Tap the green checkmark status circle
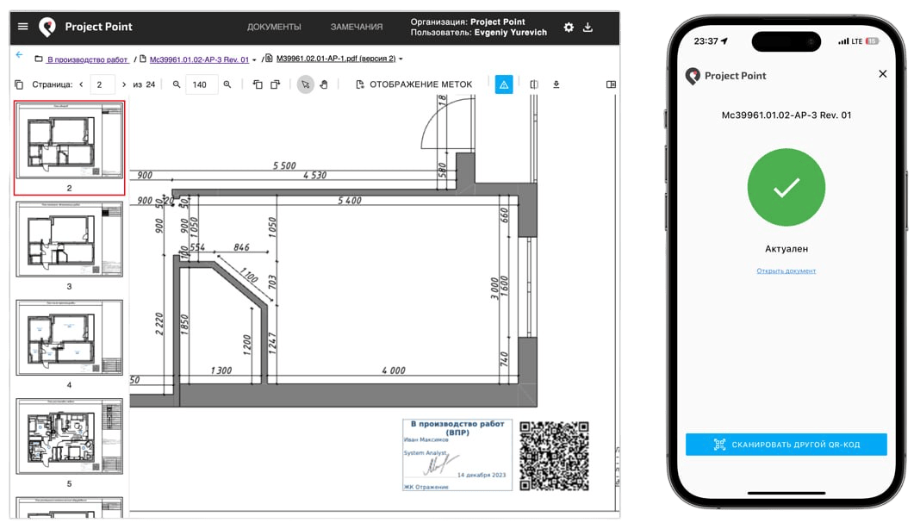This screenshot has width=914, height=529. [786, 187]
